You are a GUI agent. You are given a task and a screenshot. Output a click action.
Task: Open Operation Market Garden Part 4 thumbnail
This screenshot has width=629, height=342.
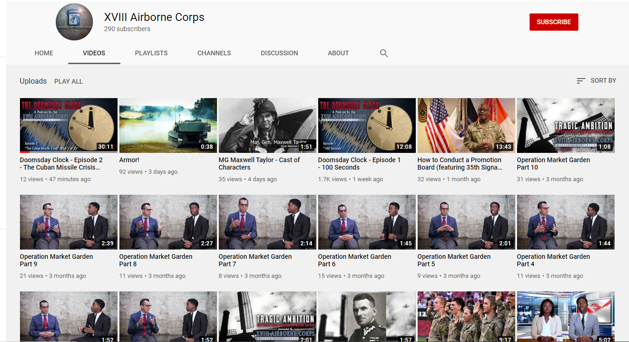coord(566,222)
